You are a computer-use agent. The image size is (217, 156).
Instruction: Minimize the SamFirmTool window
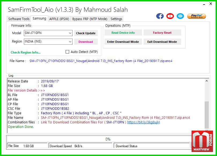[x=204, y=4]
